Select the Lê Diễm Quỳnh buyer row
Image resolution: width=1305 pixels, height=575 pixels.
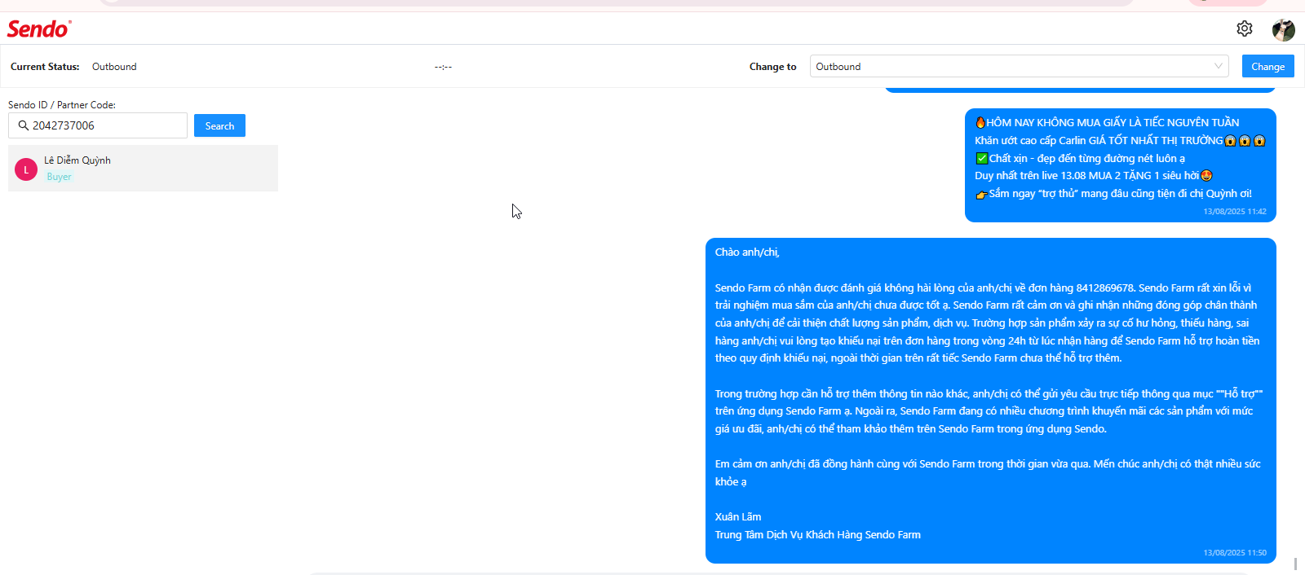(143, 168)
